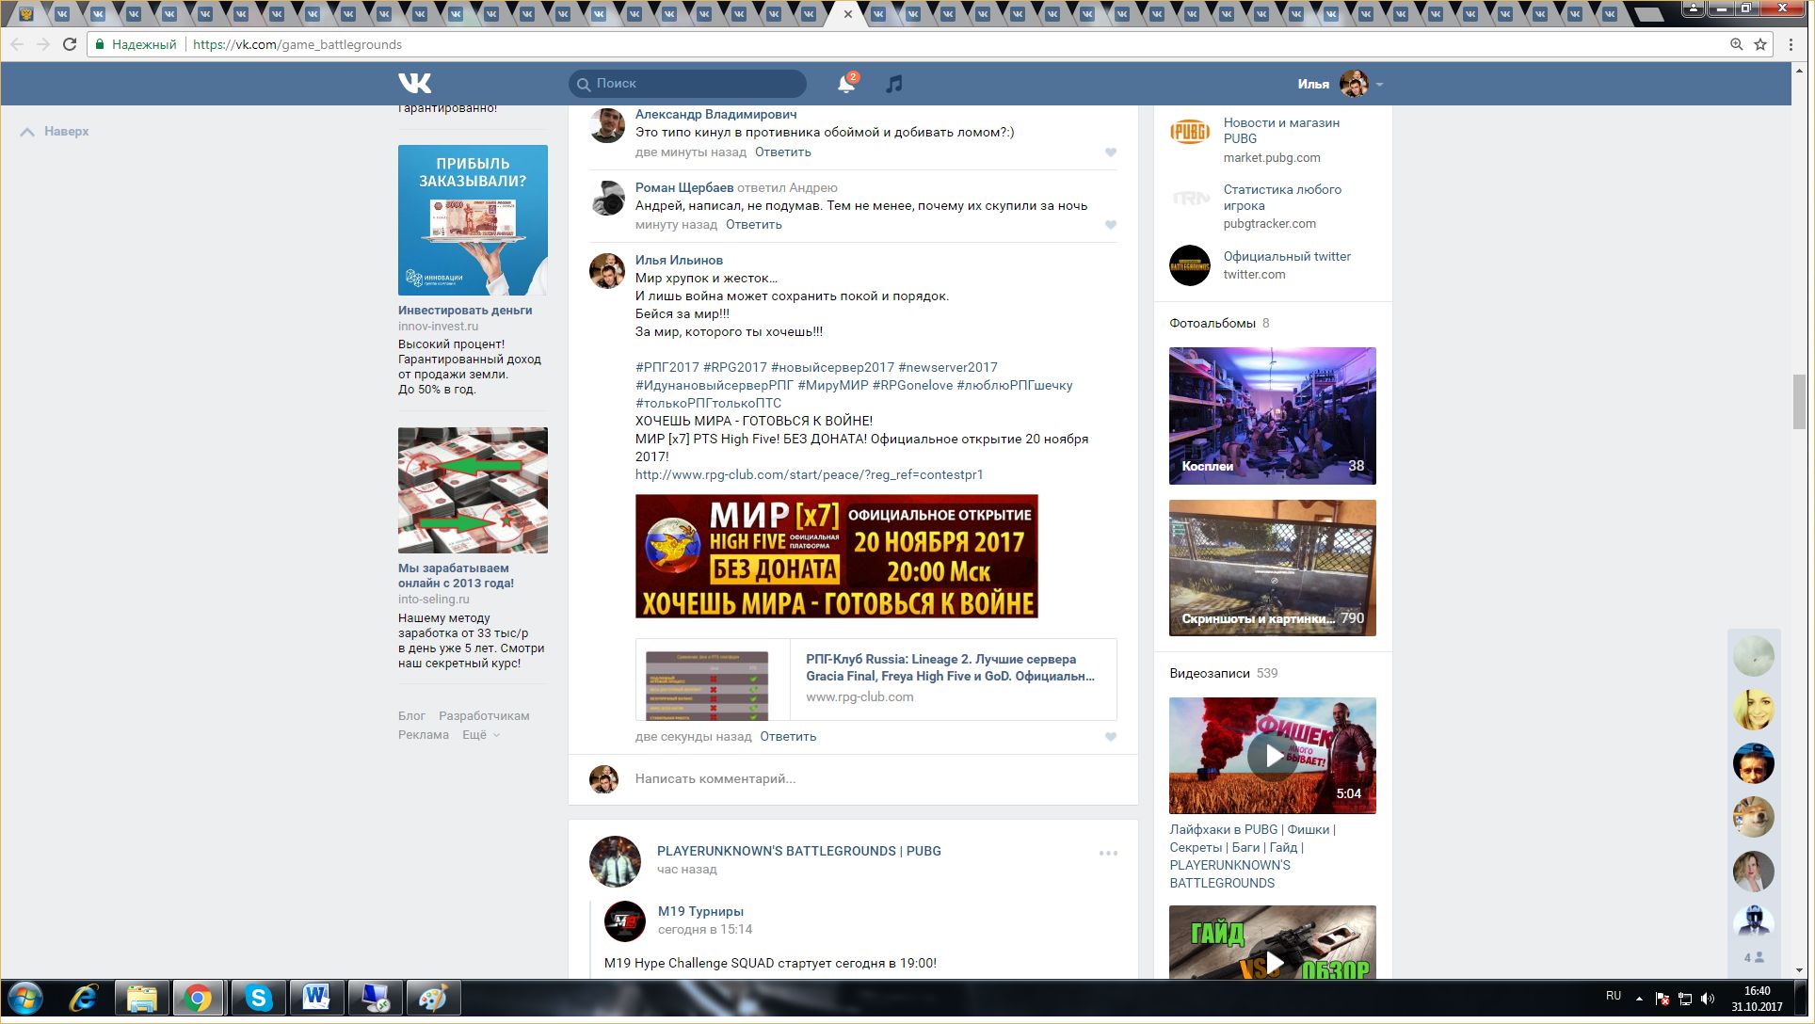Open the Фотоальбомы section header
Image resolution: width=1815 pixels, height=1024 pixels.
point(1213,323)
